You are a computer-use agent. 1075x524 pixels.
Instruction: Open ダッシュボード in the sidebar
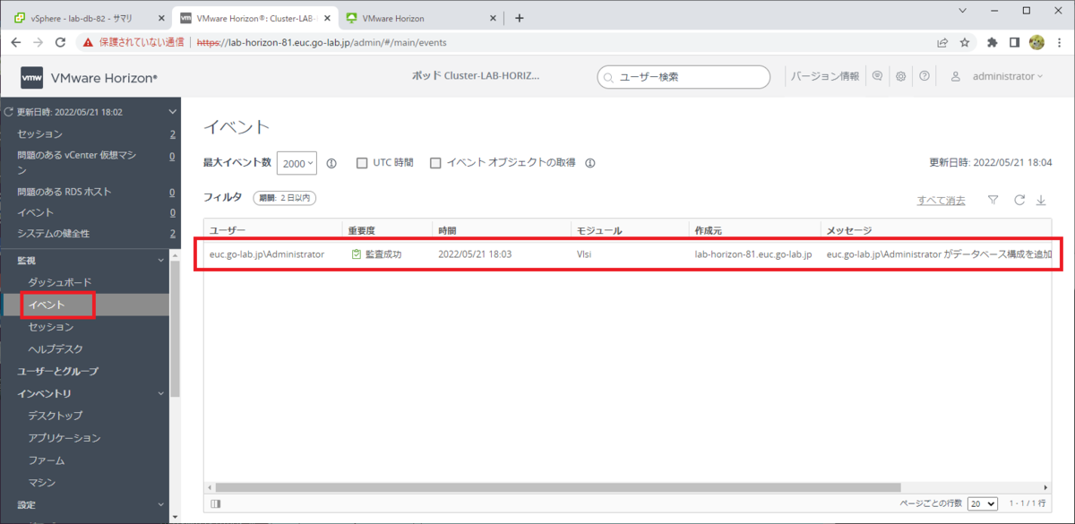(60, 282)
